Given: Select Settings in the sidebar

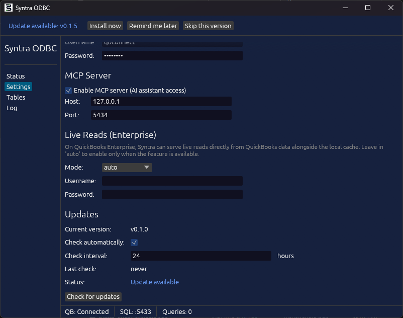Looking at the screenshot, I should pos(18,87).
